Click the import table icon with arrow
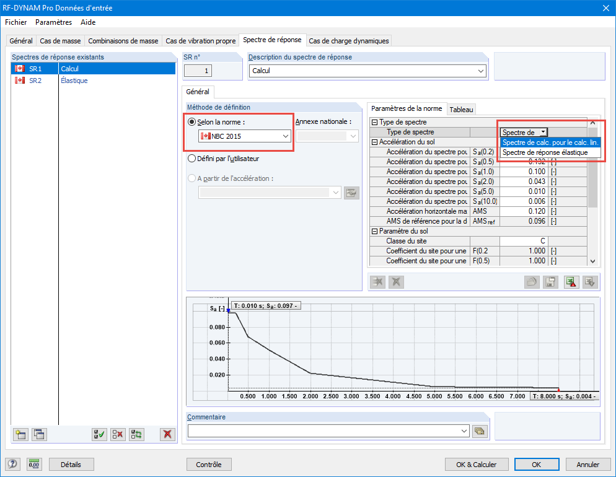The height and width of the screenshot is (477, 616). (590, 282)
